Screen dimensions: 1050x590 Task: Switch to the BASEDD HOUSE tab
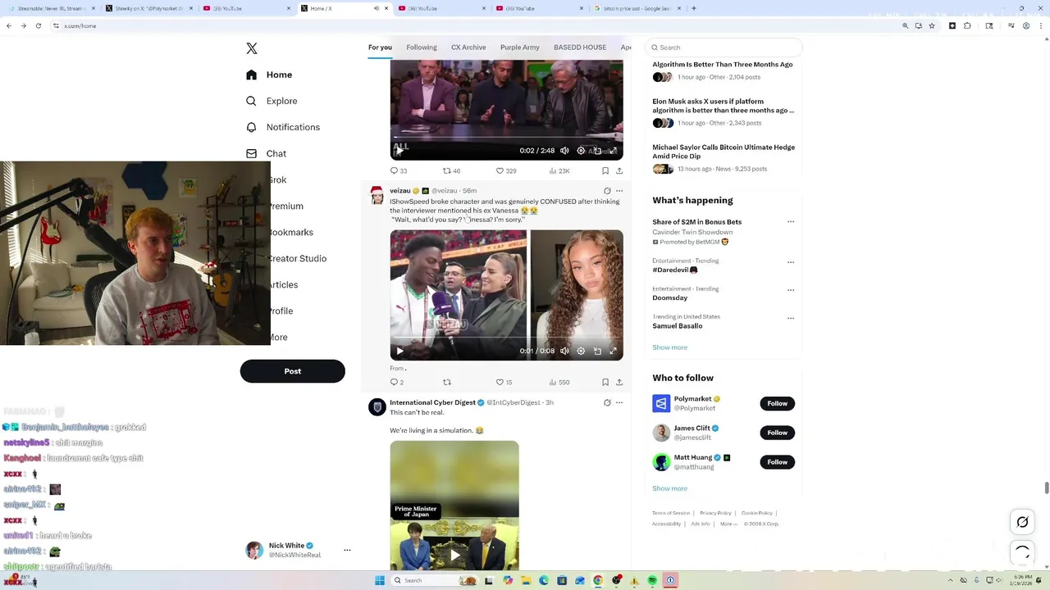click(x=580, y=48)
